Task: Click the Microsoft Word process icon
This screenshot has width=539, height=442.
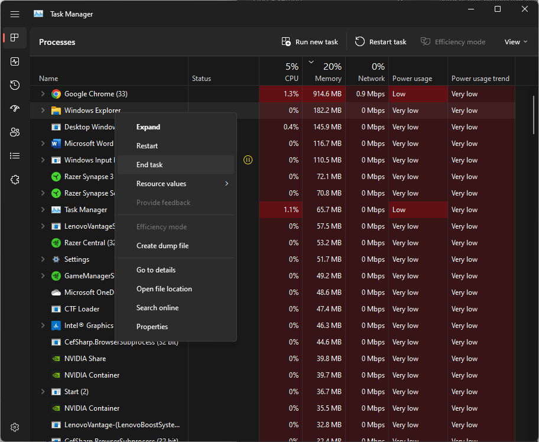Action: point(56,144)
